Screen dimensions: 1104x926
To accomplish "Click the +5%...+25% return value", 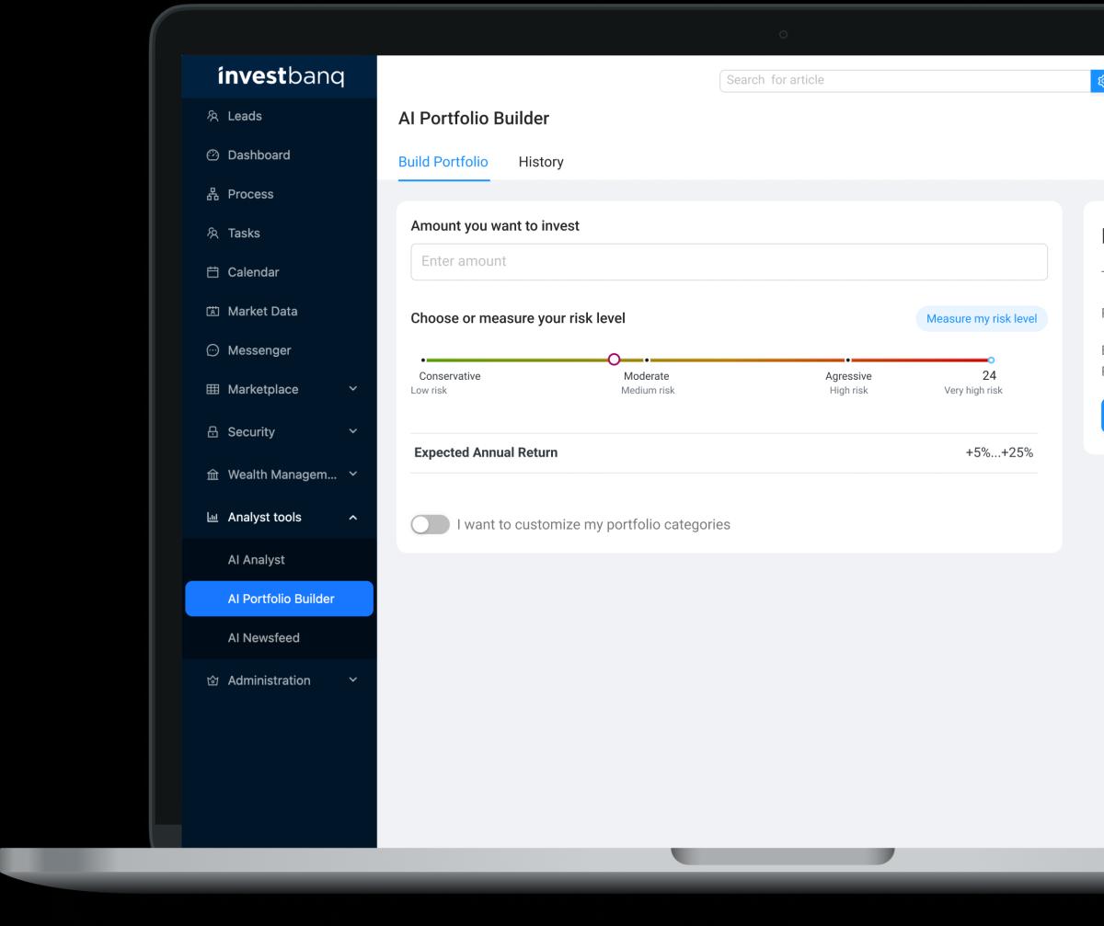I will pyautogui.click(x=999, y=452).
